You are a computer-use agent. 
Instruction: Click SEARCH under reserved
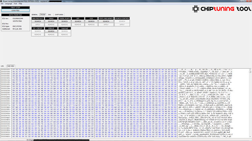(x=65, y=31)
